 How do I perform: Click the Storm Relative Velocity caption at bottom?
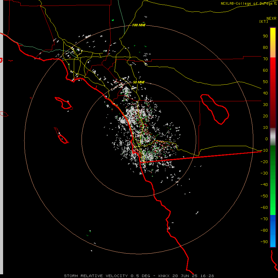(139, 276)
